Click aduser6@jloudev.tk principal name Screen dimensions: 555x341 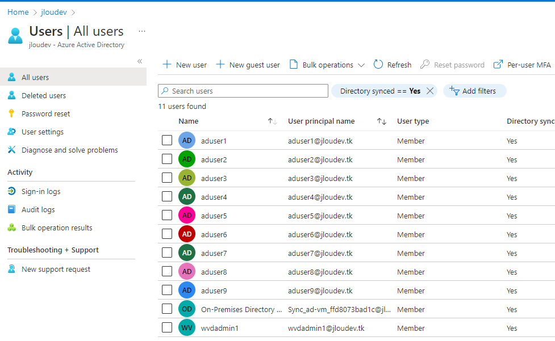pyautogui.click(x=320, y=235)
